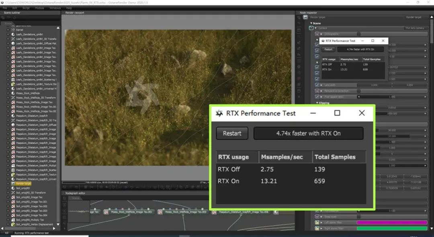Image resolution: width=434 pixels, height=237 pixels.
Task: Open the green Right stereo filter color swatch
Action: pos(392,229)
